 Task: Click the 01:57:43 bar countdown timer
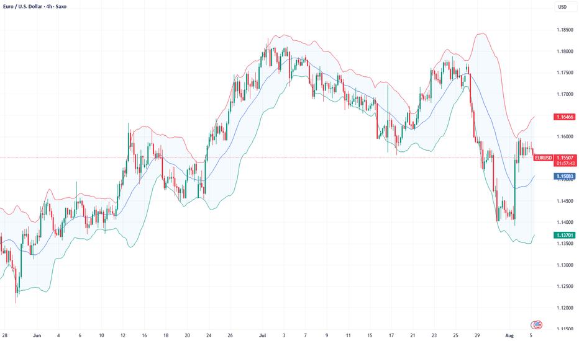pos(565,163)
